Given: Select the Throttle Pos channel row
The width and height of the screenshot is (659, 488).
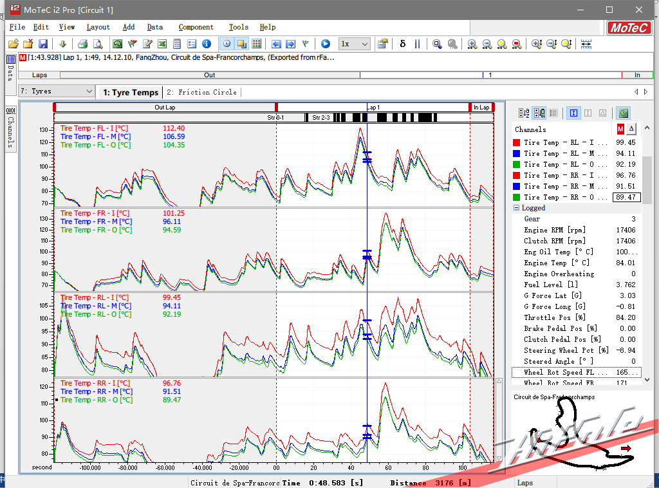Looking at the screenshot, I should 576,317.
